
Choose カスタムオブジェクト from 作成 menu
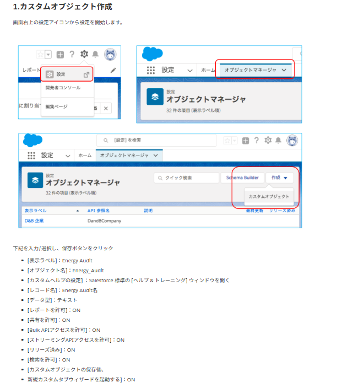[x=269, y=196]
